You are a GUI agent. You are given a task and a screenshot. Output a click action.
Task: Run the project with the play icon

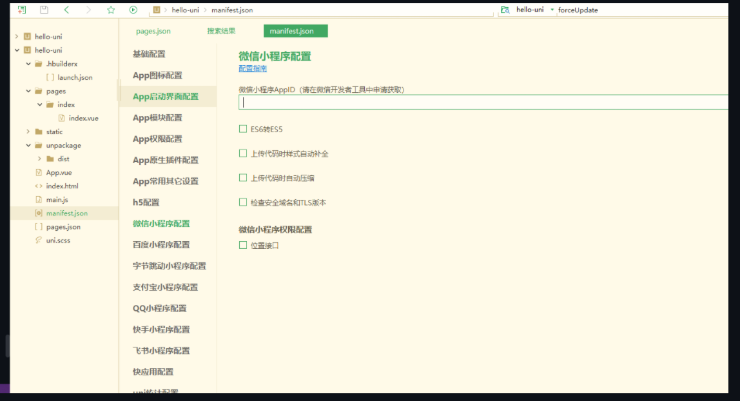coord(133,10)
